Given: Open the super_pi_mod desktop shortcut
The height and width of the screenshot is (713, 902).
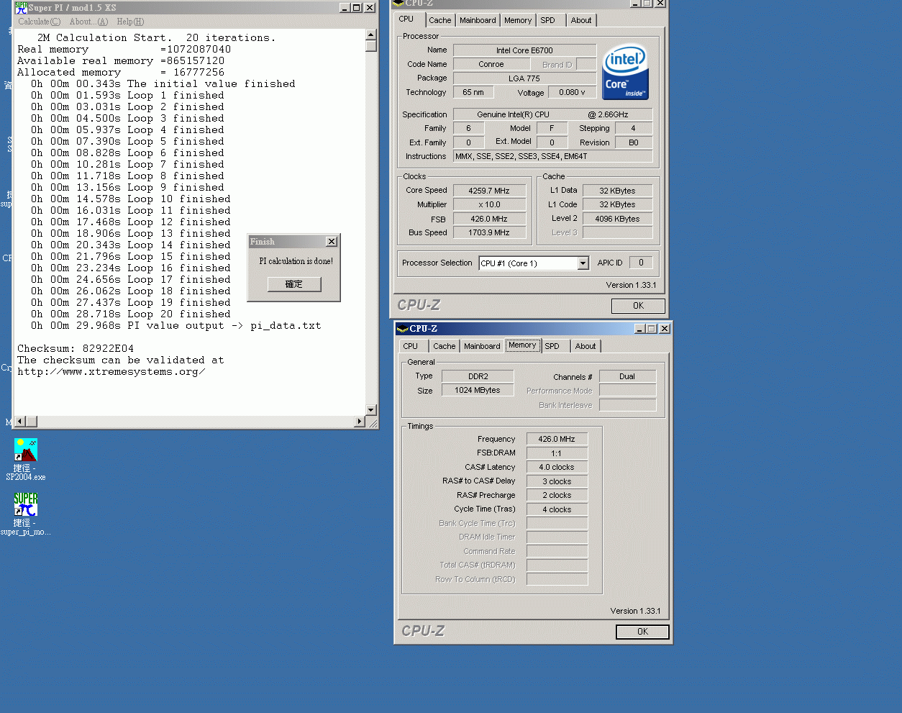Looking at the screenshot, I should (25, 505).
